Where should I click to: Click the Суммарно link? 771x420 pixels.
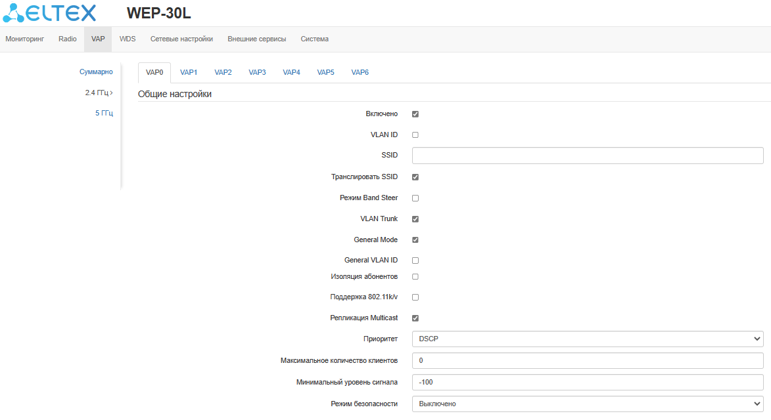coord(96,72)
